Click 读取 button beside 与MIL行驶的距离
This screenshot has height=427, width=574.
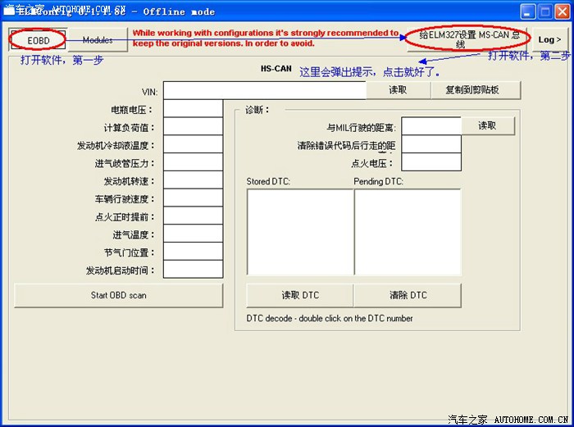[488, 125]
